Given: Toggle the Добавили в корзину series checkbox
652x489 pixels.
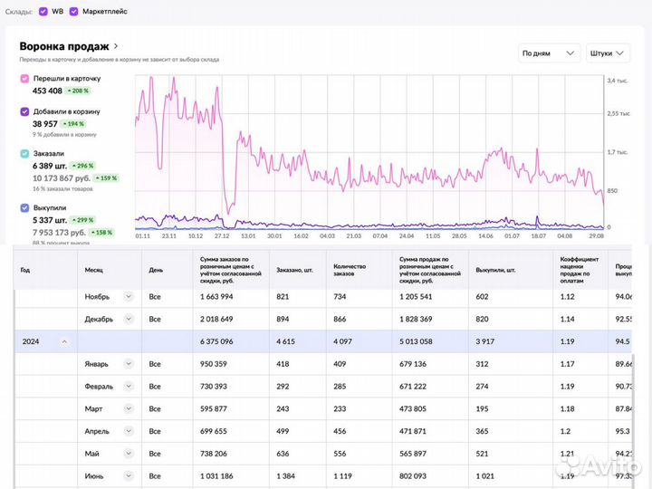Looking at the screenshot, I should coord(24,111).
